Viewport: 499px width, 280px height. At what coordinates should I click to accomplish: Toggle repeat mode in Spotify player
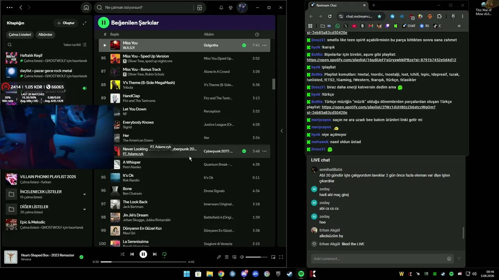165,254
